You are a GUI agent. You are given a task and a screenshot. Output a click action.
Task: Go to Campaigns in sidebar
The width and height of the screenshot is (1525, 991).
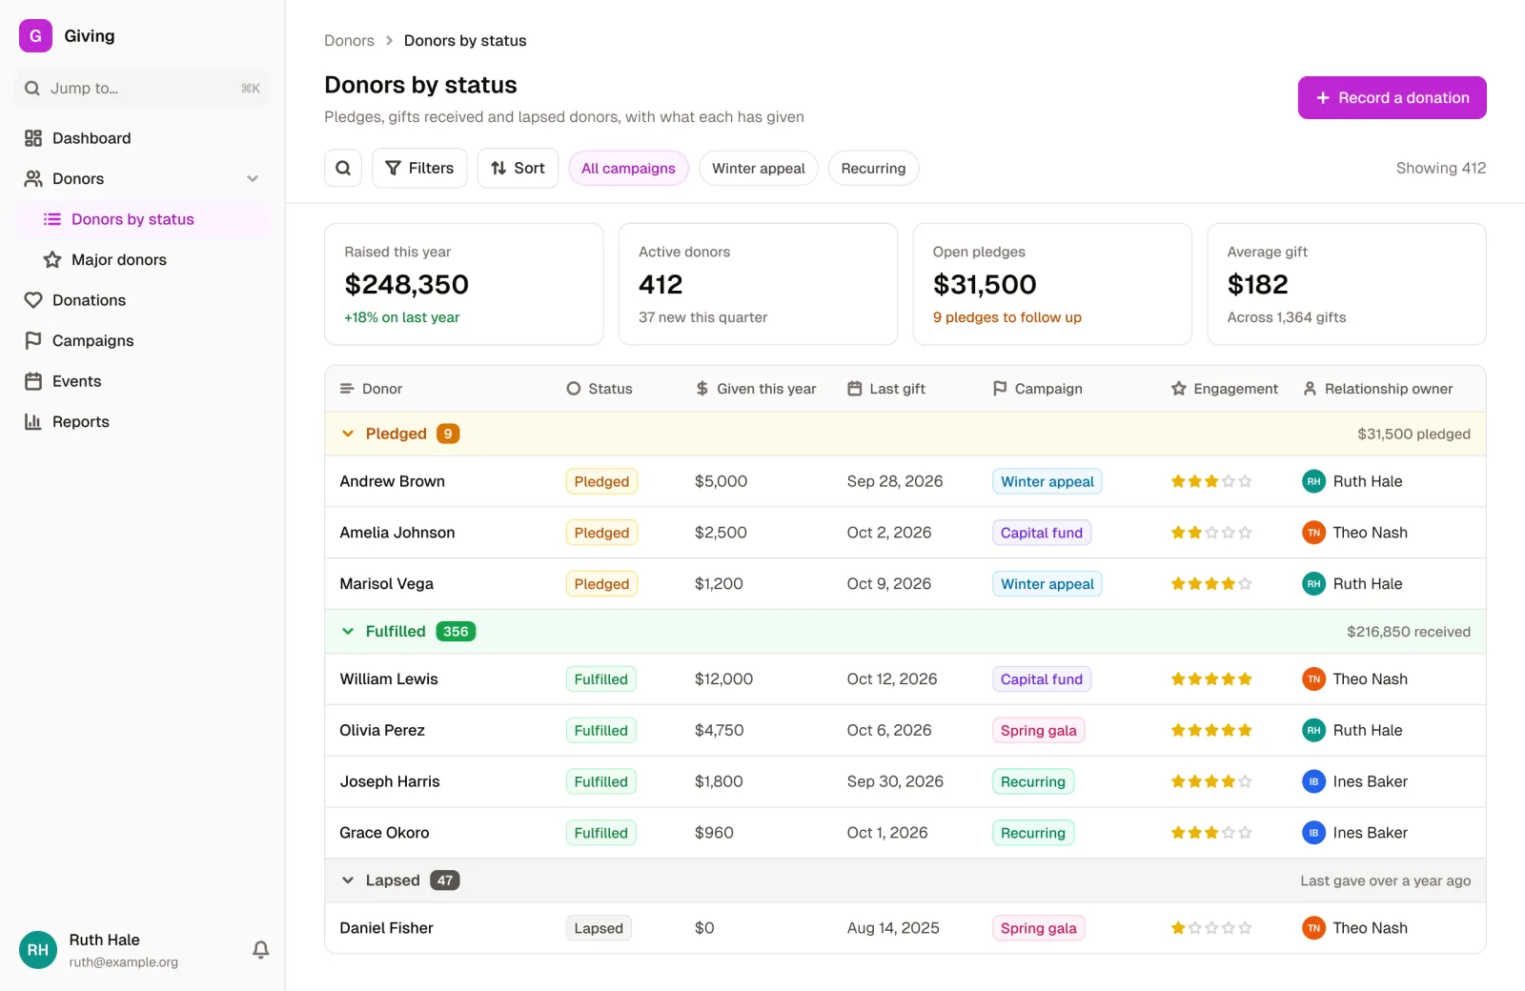pyautogui.click(x=143, y=340)
